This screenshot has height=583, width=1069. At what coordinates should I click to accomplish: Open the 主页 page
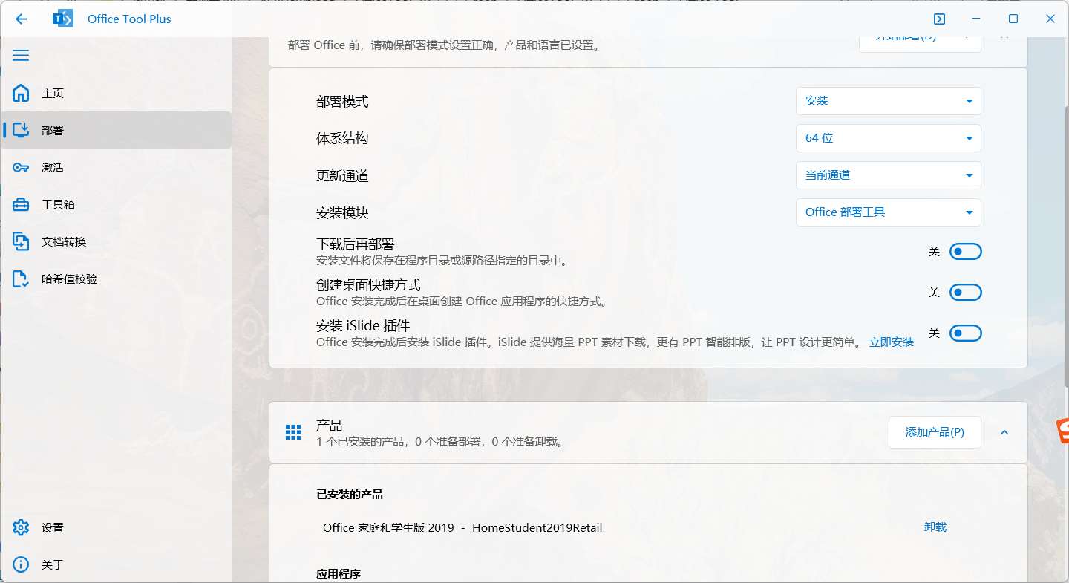[x=116, y=93]
